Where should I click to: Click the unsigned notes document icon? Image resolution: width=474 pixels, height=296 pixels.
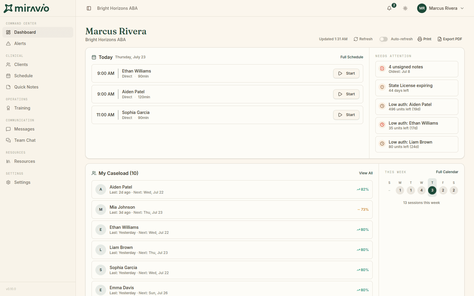point(382,68)
